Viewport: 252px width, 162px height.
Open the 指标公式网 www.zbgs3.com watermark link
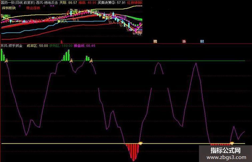(x=226, y=154)
